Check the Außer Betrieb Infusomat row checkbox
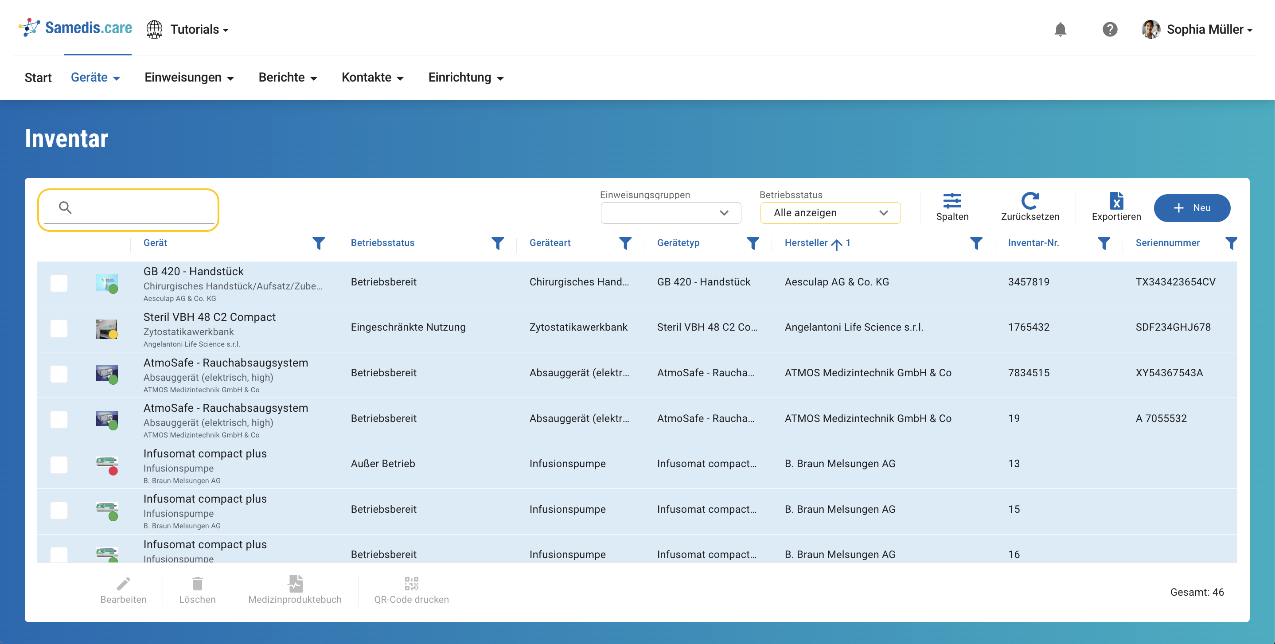Viewport: 1275px width, 644px height. pos(59,465)
